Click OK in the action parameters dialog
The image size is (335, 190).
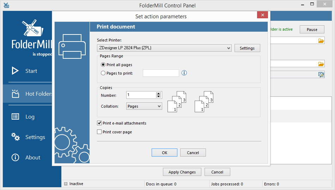165,153
